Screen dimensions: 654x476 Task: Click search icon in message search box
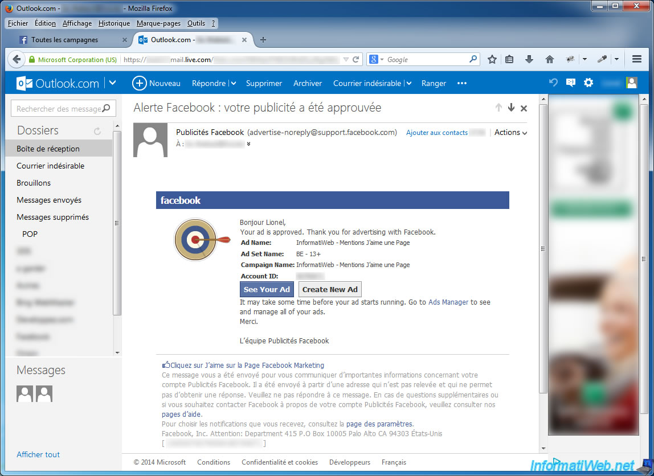pos(107,108)
